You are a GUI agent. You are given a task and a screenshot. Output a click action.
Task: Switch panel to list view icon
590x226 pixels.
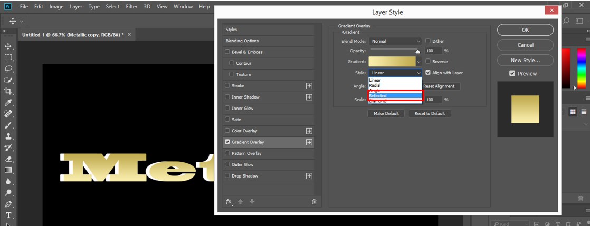(x=584, y=112)
